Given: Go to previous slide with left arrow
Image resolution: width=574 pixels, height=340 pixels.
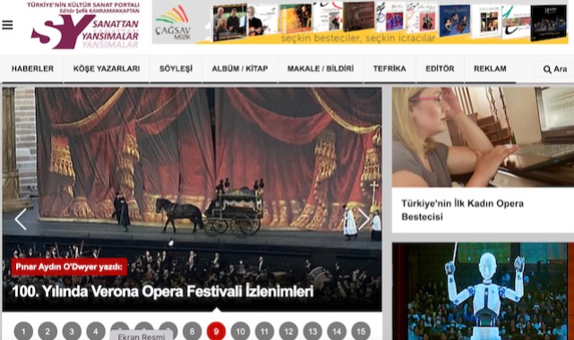Looking at the screenshot, I should [20, 219].
